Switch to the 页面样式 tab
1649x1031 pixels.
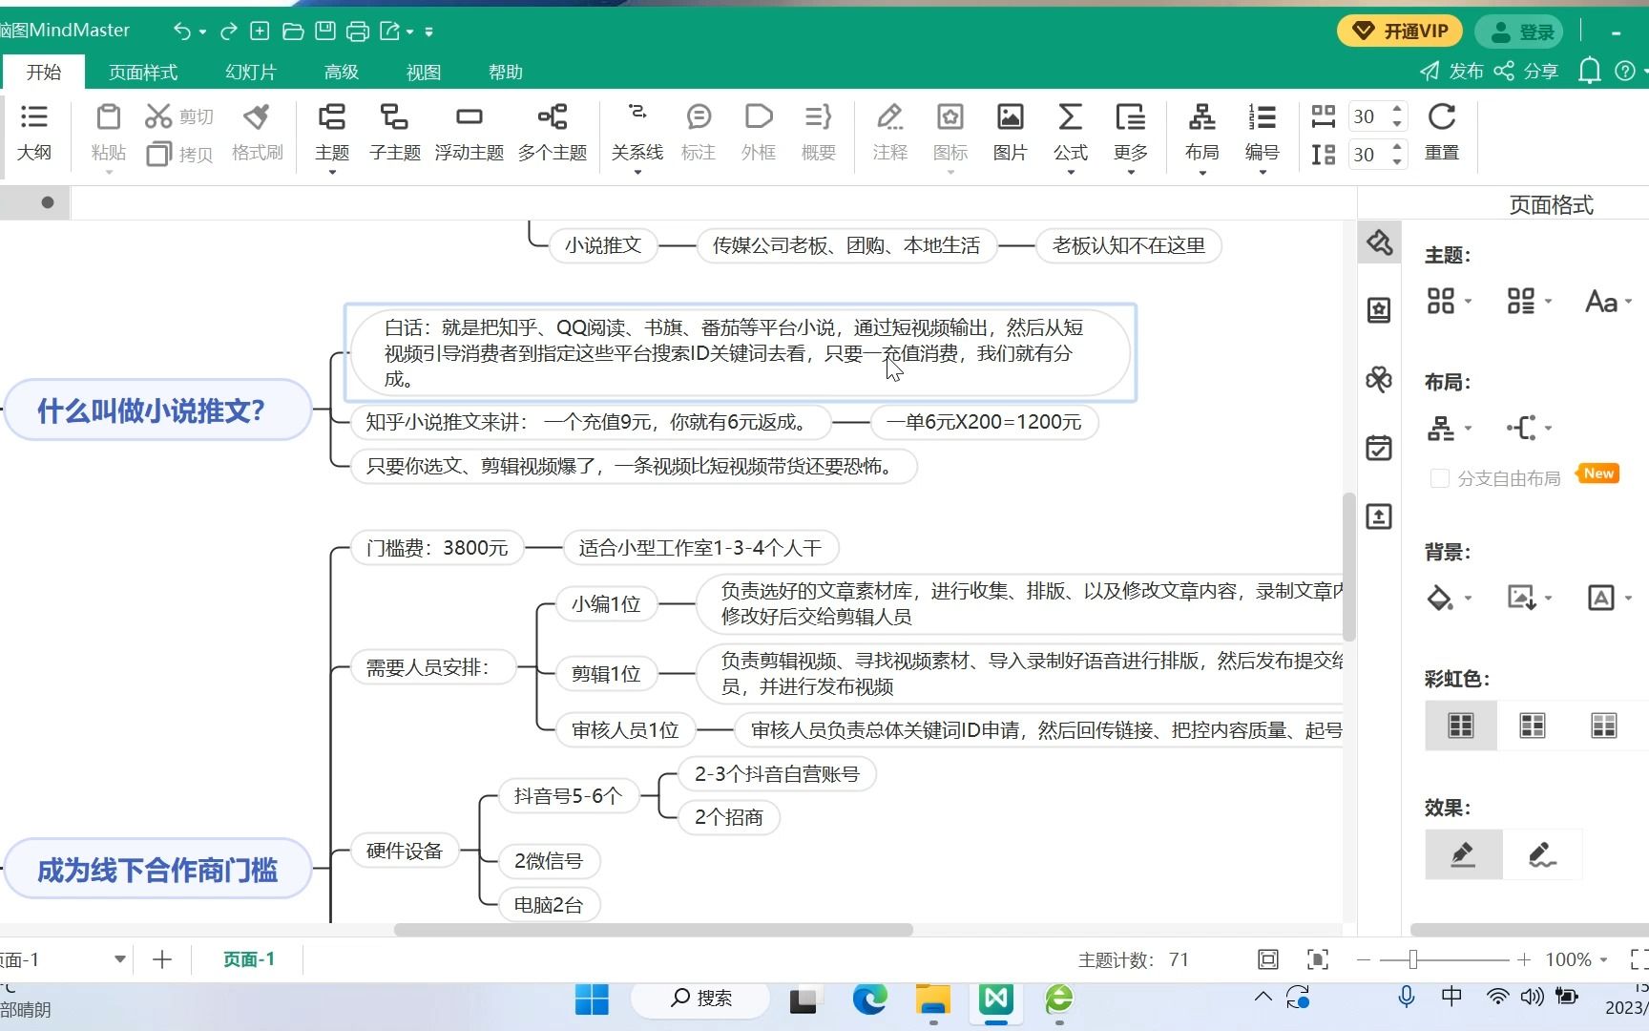(x=143, y=72)
